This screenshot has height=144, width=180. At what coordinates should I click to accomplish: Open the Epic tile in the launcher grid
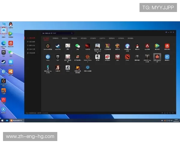pyautogui.click(x=58, y=57)
